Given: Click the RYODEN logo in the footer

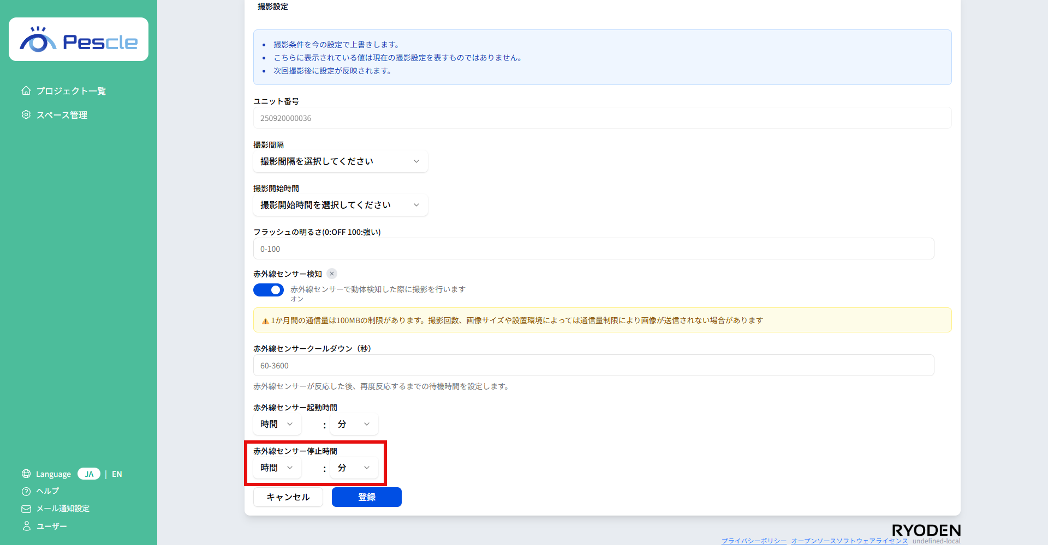Looking at the screenshot, I should pos(926,530).
